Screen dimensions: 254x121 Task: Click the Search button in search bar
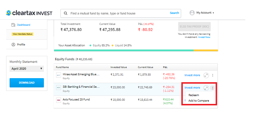(174, 13)
